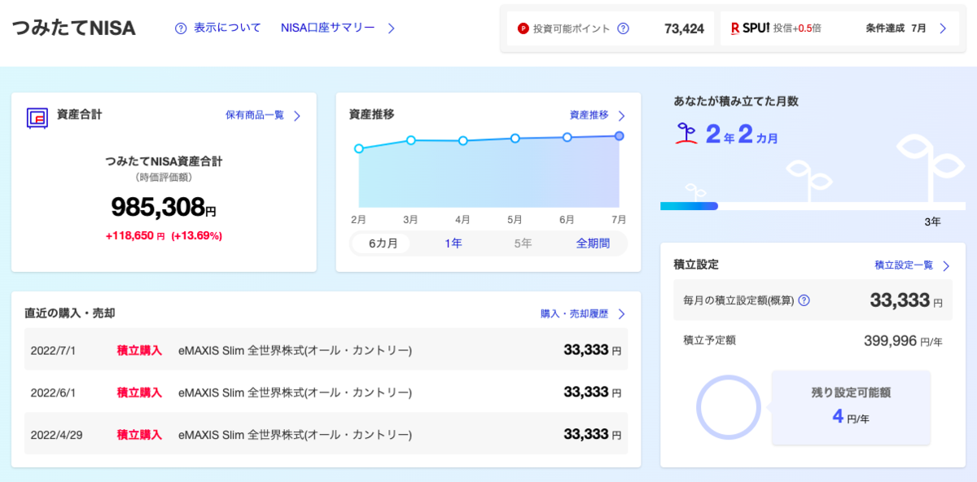
Task: Select the 6月 data point on chart
Action: (x=567, y=138)
